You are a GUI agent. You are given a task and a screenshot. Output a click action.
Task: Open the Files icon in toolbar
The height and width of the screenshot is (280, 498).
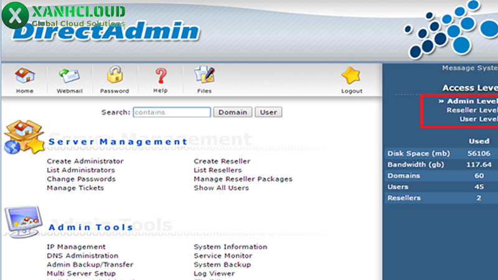(x=205, y=75)
